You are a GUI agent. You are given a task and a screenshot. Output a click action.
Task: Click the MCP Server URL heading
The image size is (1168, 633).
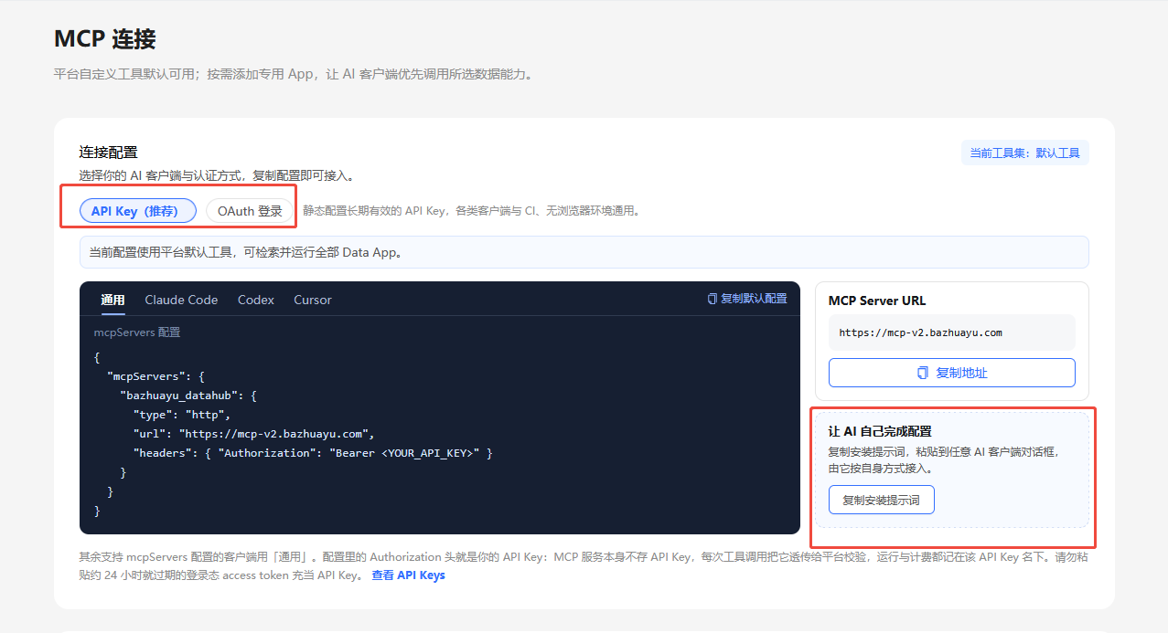(x=877, y=301)
